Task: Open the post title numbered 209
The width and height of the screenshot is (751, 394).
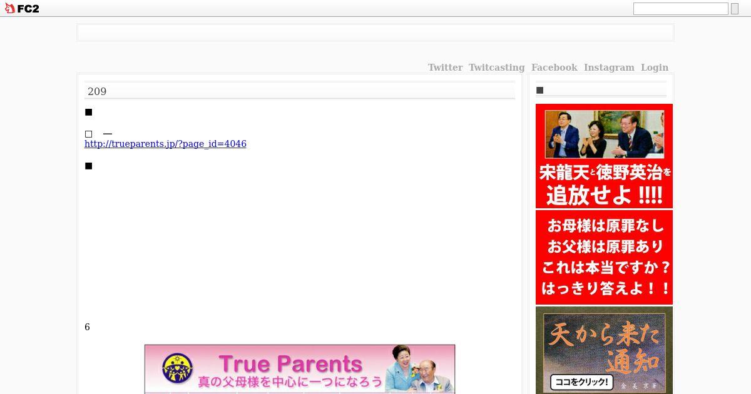Action: point(97,91)
